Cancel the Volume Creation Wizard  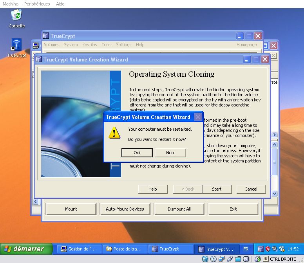click(251, 189)
